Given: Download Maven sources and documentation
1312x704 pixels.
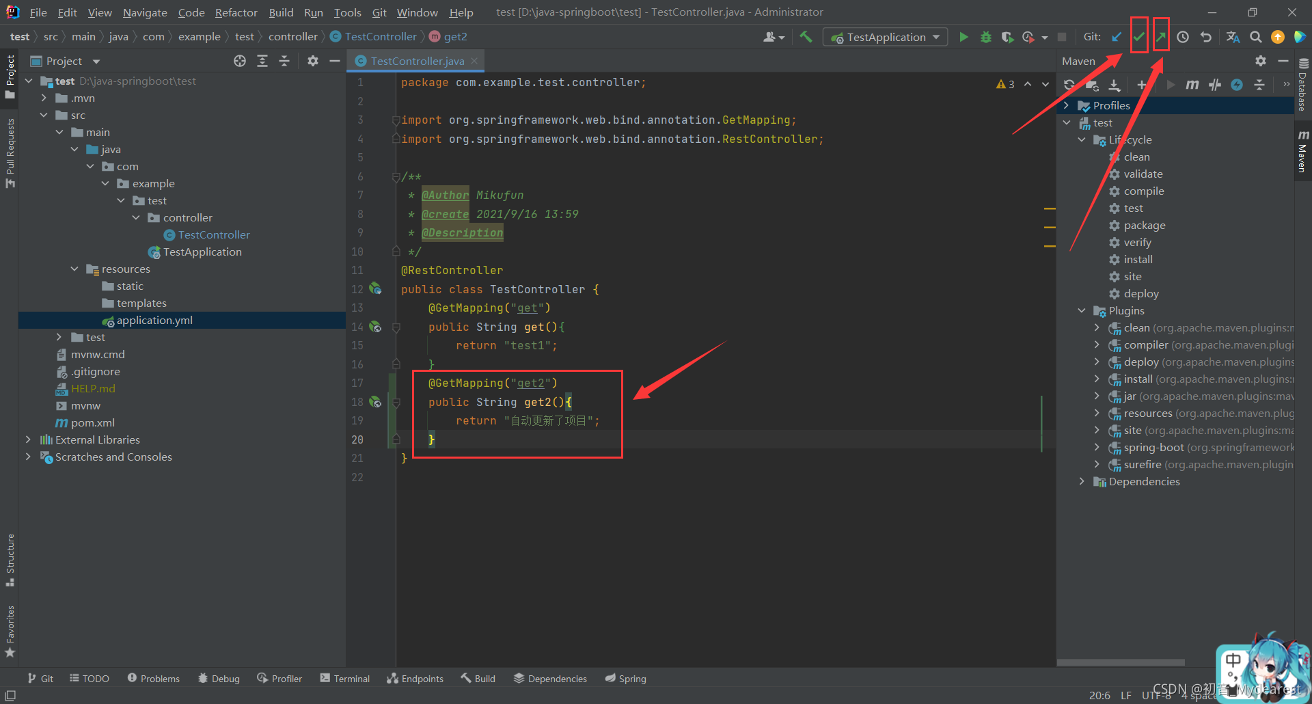Looking at the screenshot, I should click(x=1115, y=85).
